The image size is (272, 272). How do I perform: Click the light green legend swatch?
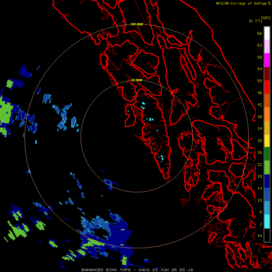click(267, 167)
